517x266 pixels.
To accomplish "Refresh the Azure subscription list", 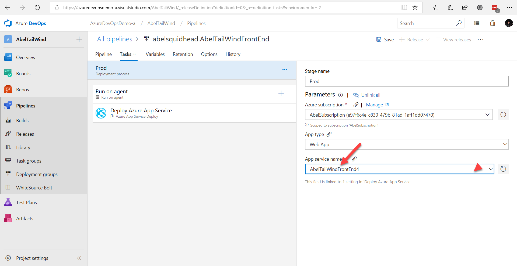I will point(503,115).
